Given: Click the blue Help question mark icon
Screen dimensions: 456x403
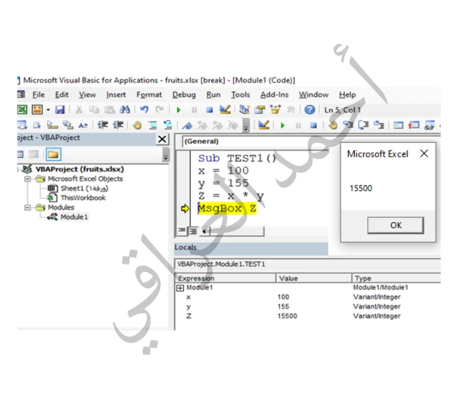Looking at the screenshot, I should [310, 110].
